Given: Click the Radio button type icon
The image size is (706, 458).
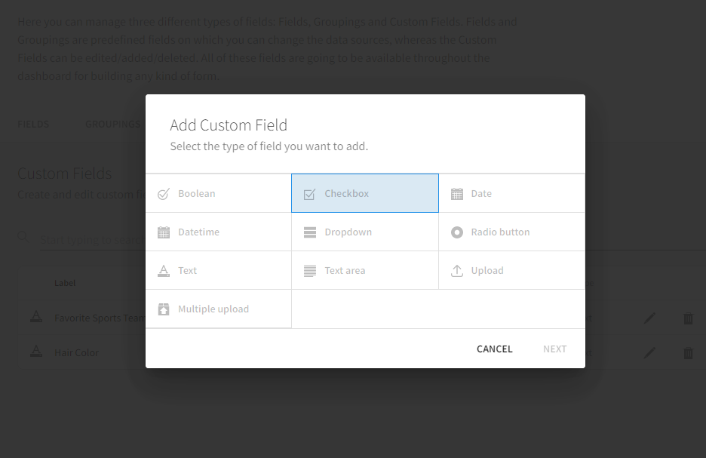Looking at the screenshot, I should [456, 232].
